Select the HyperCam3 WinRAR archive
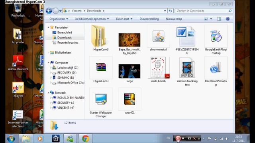This screenshot has height=143, width=255. (101, 68)
